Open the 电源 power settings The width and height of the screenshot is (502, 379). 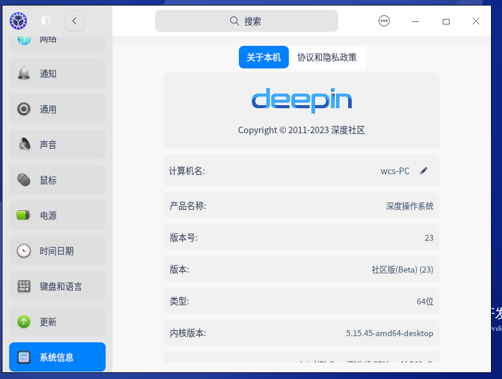(57, 215)
